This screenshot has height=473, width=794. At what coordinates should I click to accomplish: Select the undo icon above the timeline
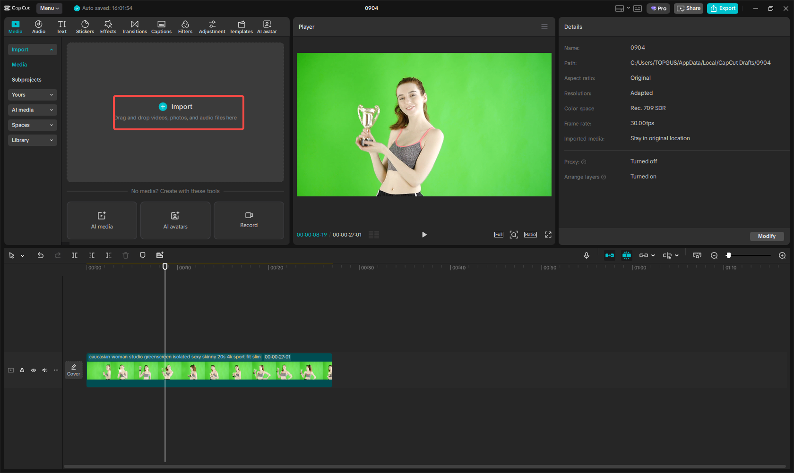point(40,255)
